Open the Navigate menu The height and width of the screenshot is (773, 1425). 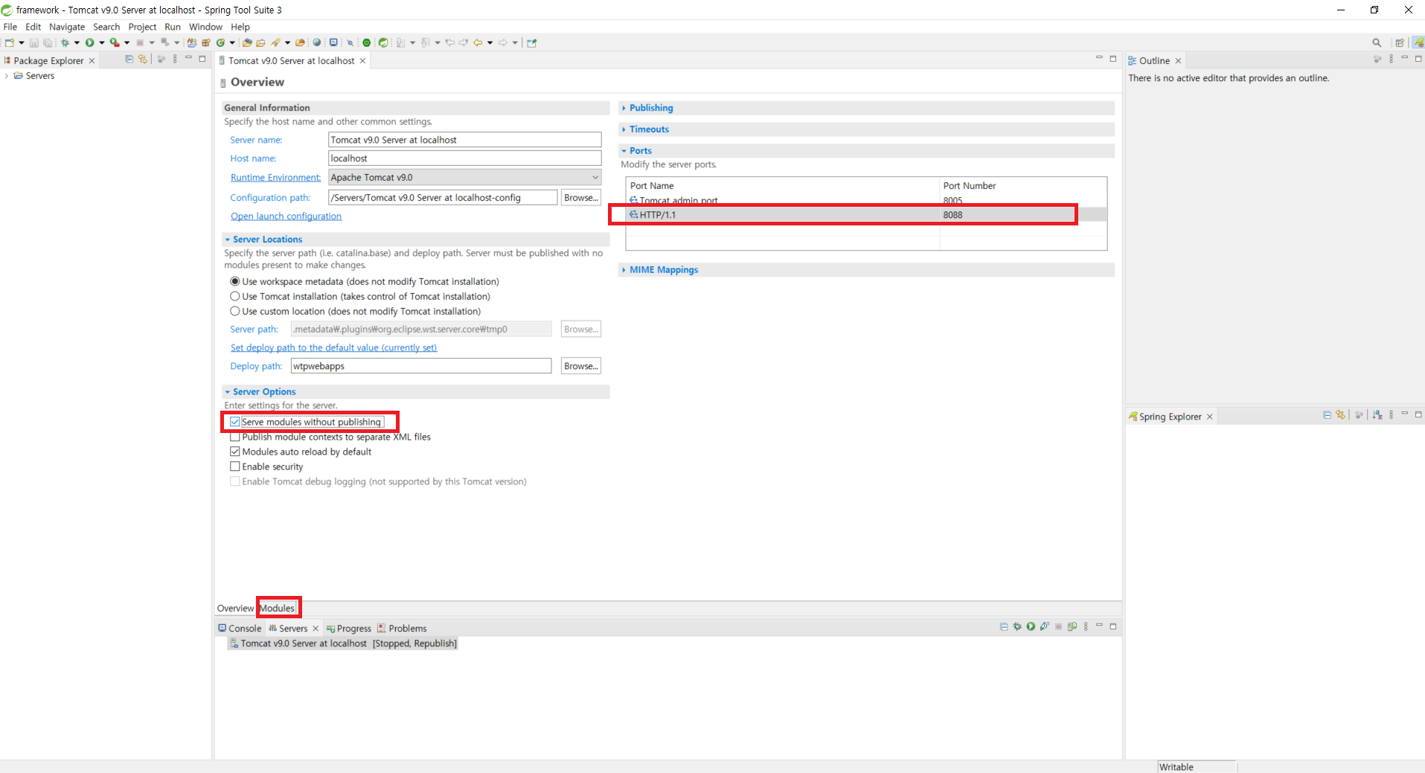[x=67, y=27]
